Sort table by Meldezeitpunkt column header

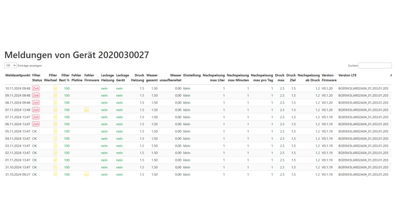point(17,75)
